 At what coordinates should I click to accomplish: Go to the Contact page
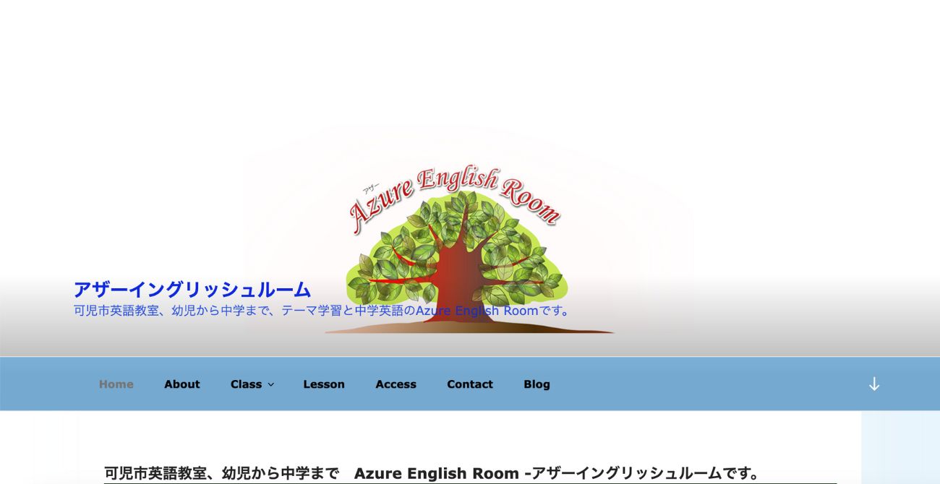pyautogui.click(x=470, y=384)
